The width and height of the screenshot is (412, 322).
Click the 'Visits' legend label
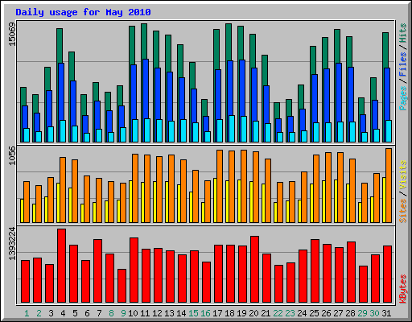[403, 175]
